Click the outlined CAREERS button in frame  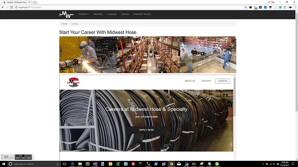223,81
